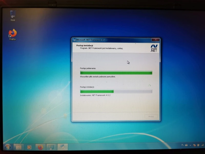Screen dimensions: 205x154
Task: Click the Firefox icon in the taskbar
Action: (x=40, y=147)
